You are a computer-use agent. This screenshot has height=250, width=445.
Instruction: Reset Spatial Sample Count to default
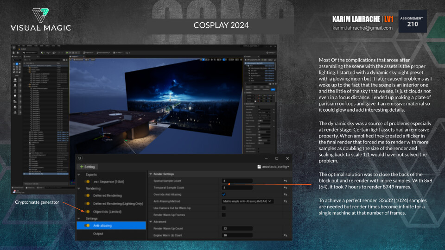pos(286,181)
